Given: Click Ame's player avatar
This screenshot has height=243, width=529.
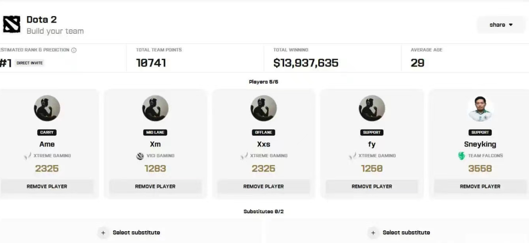Looking at the screenshot, I should [x=47, y=108].
